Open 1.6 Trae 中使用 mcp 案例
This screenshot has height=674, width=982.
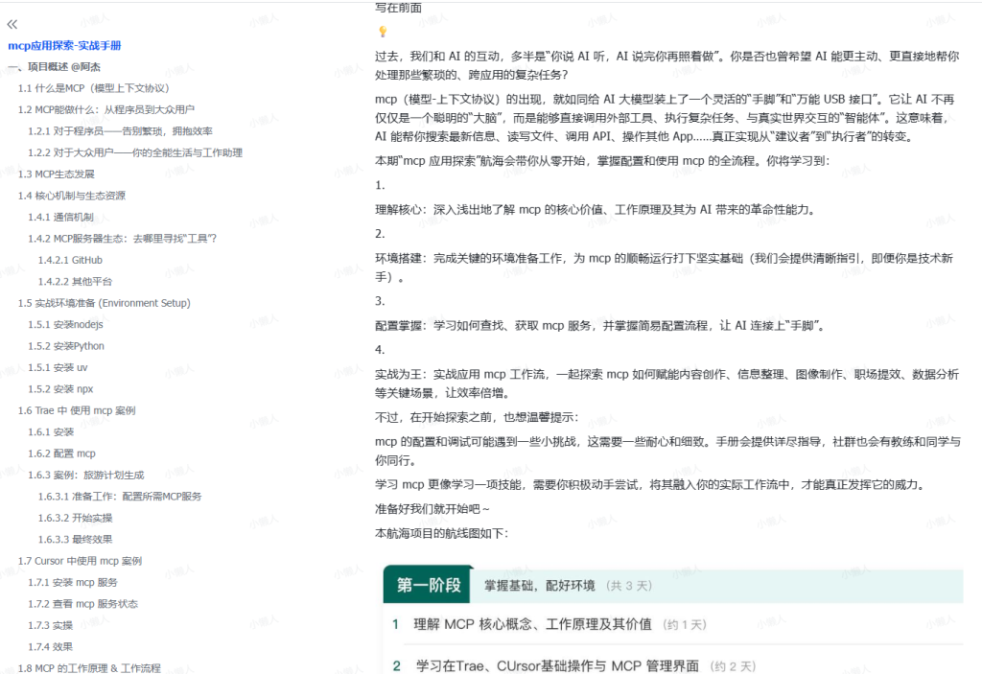point(77,410)
